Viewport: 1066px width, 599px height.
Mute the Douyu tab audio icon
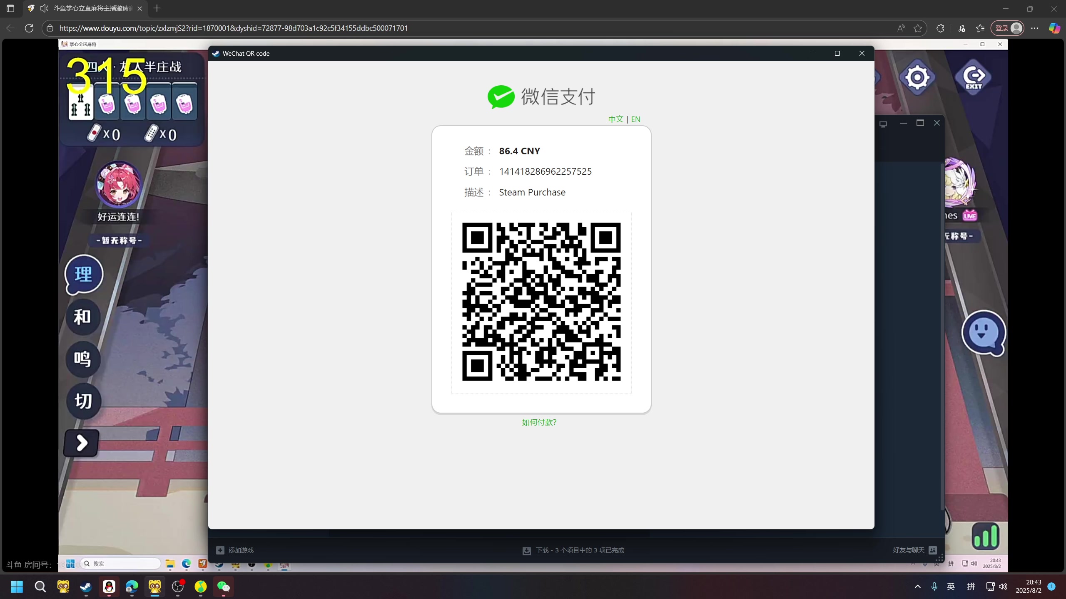click(x=44, y=8)
